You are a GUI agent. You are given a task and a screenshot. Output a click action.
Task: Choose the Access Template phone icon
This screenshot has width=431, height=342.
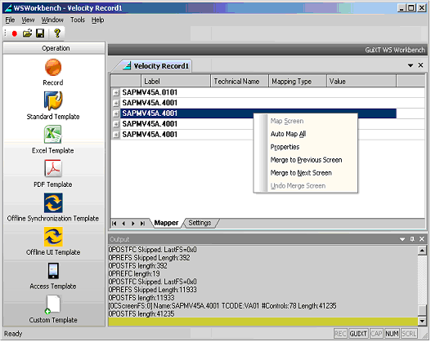[x=53, y=271]
